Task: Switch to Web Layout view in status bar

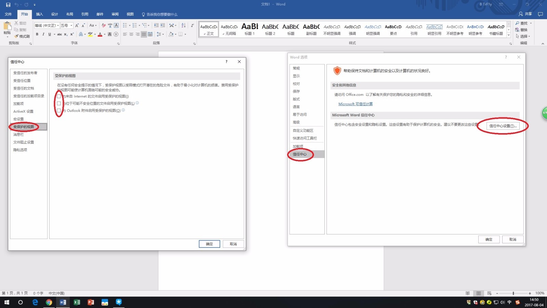Action: (490, 293)
